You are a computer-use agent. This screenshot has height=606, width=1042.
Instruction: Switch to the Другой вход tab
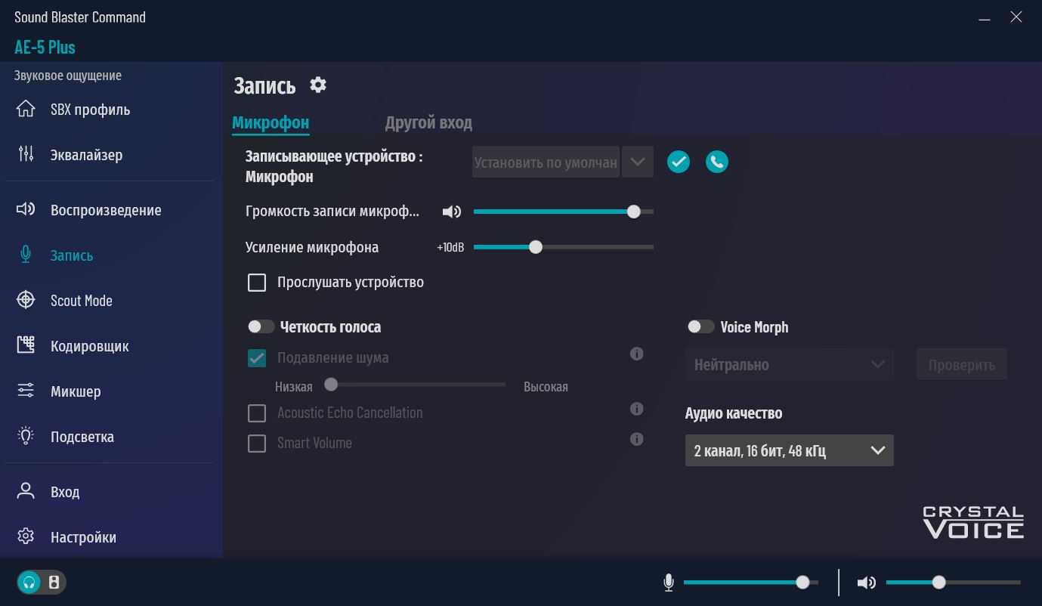coord(428,122)
